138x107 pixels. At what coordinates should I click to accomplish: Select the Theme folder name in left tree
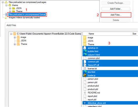click(24, 44)
